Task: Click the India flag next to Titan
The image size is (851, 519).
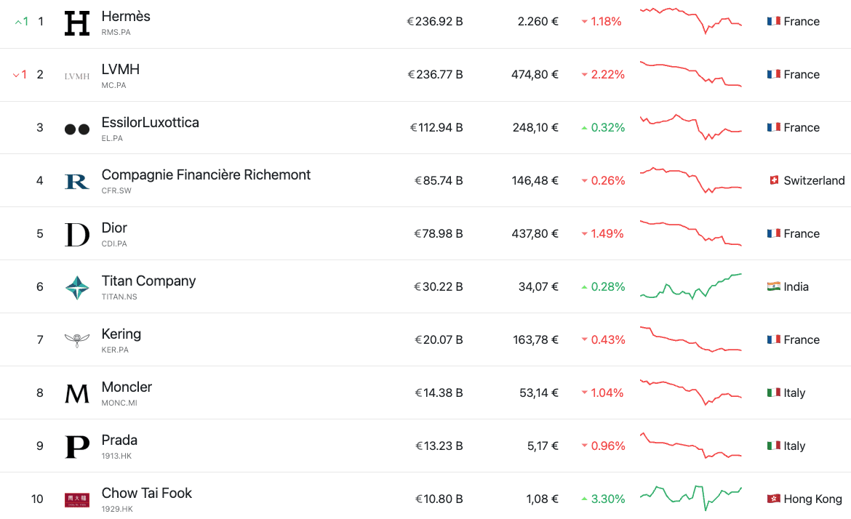Action: [774, 286]
